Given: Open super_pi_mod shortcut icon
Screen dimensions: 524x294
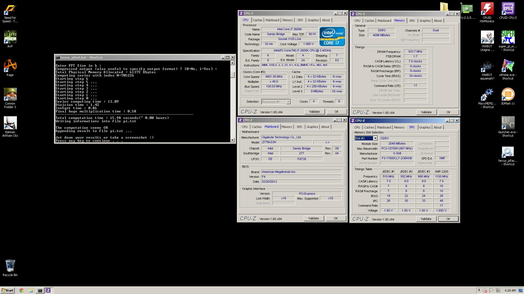Looking at the screenshot, I should tap(508, 41).
